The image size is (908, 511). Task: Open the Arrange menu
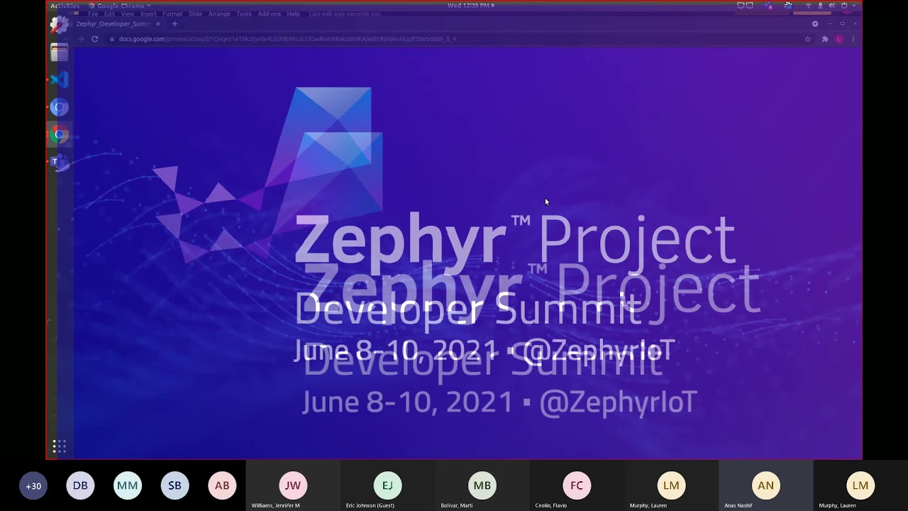[x=219, y=13]
